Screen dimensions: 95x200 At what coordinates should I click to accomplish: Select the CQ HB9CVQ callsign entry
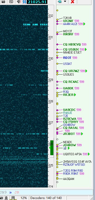[72, 45]
